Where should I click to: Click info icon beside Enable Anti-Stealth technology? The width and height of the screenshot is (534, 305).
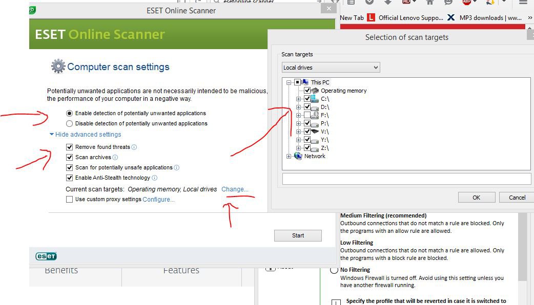(154, 178)
